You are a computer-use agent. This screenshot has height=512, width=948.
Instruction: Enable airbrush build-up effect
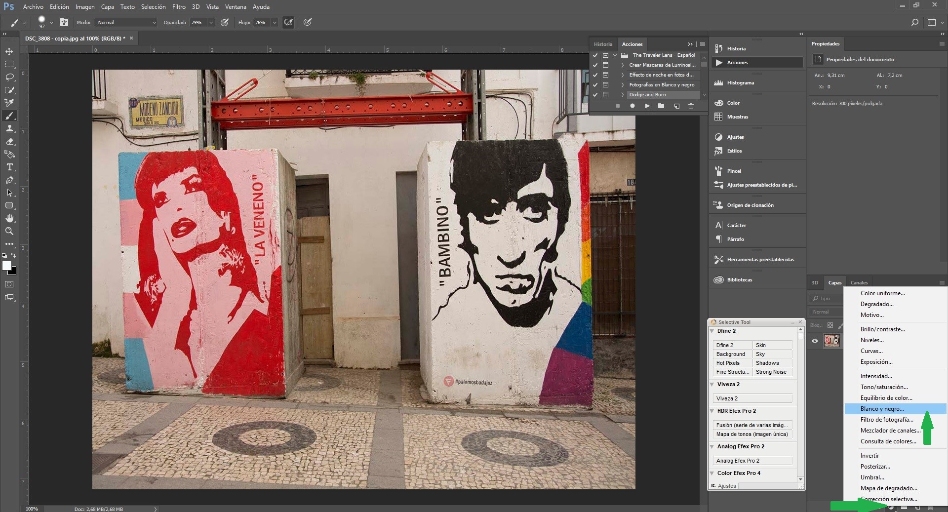coord(288,22)
